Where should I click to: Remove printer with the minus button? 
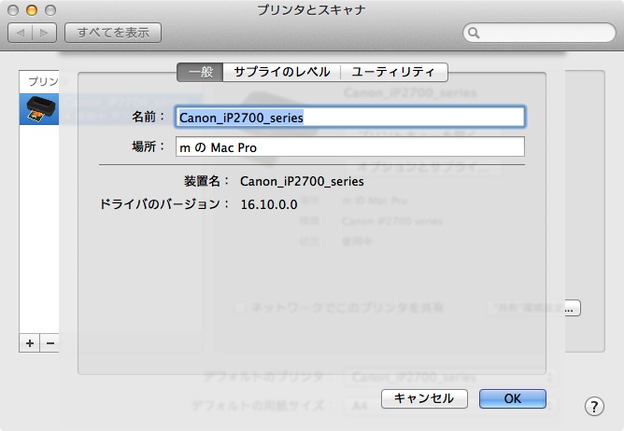[x=50, y=343]
